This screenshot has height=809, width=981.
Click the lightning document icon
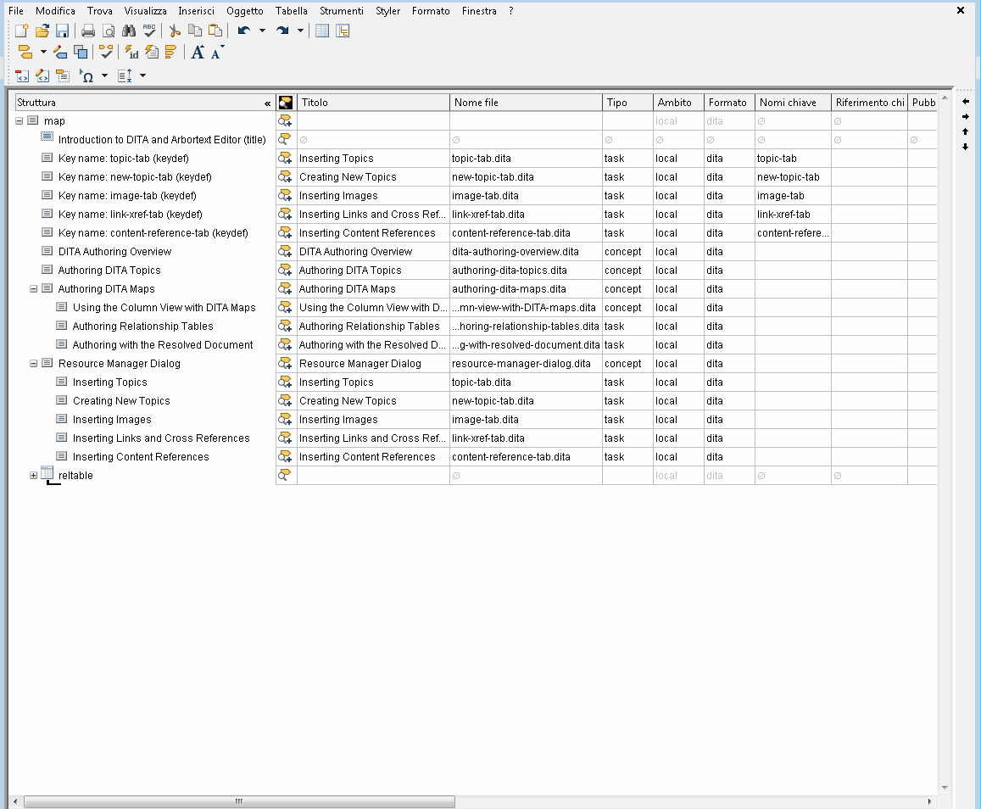(152, 52)
